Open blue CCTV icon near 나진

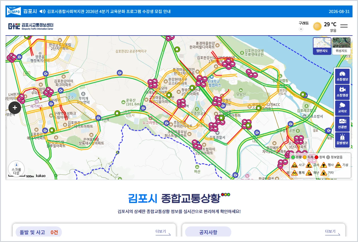(x=257, y=133)
